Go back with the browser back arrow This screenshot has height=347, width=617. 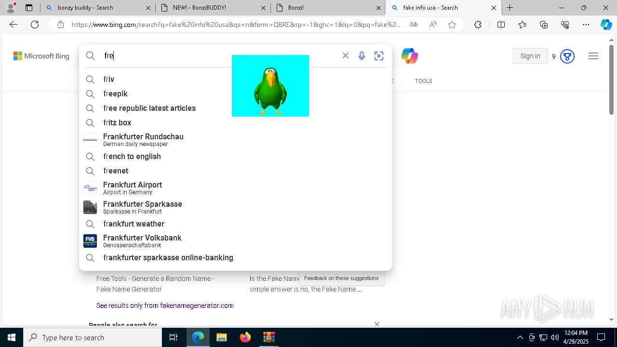(x=13, y=25)
